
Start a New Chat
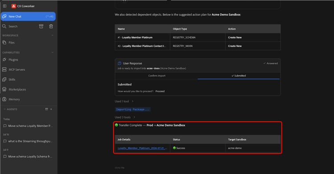coord(28,17)
